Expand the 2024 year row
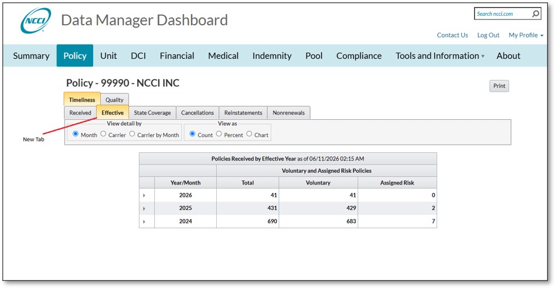Screen dimensions: 555x288 [144, 222]
